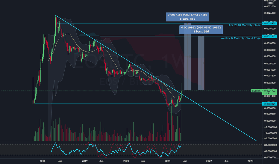Screen dimensions: 279x164
Task: Click the 0.0010862 (620.69%) measurement label
Action: point(201,30)
